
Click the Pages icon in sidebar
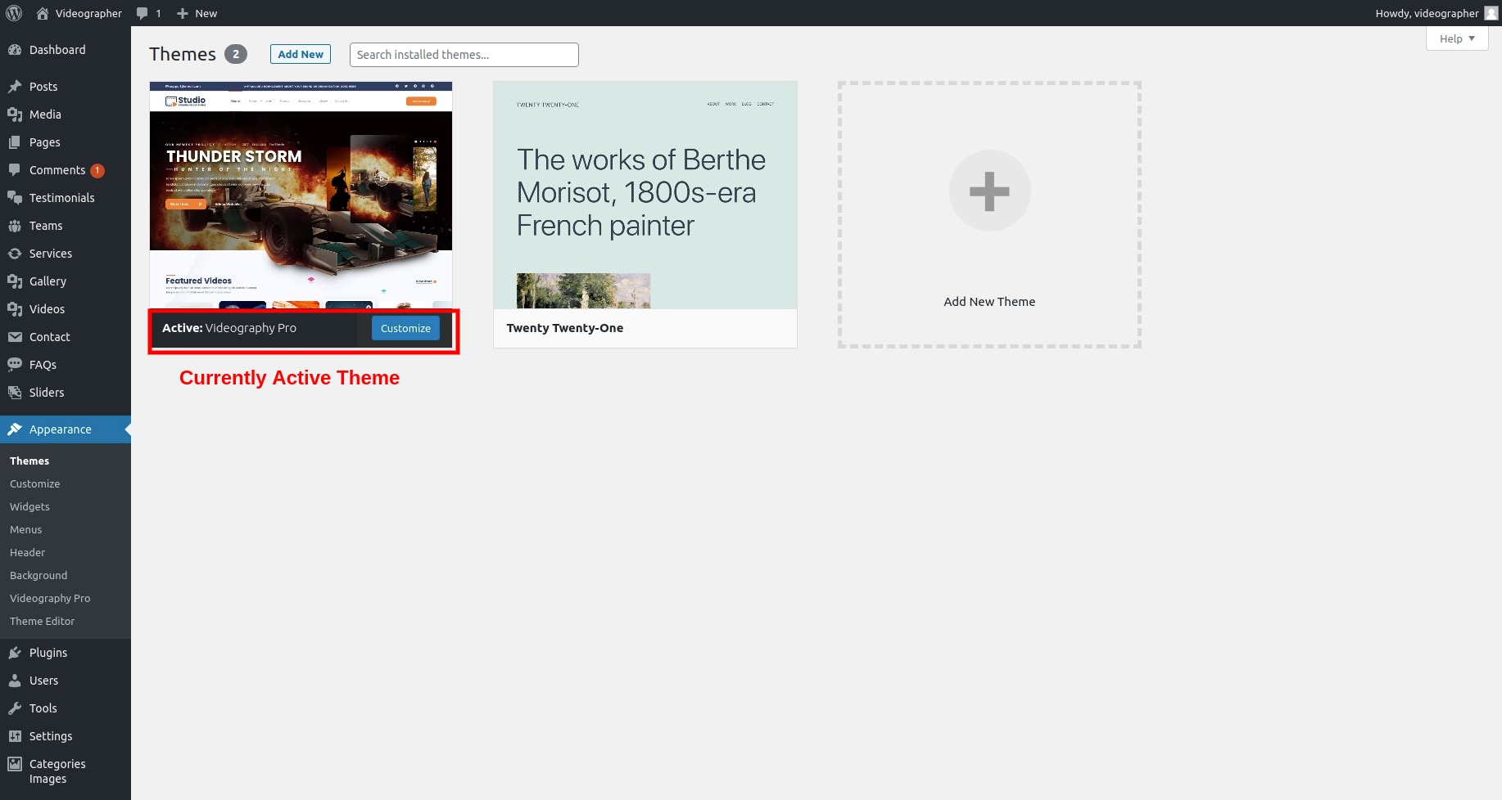(15, 142)
